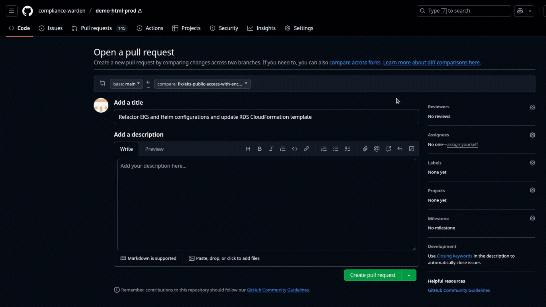This screenshot has height=307, width=546.
Task: Click into the pull request title field
Action: [266, 117]
